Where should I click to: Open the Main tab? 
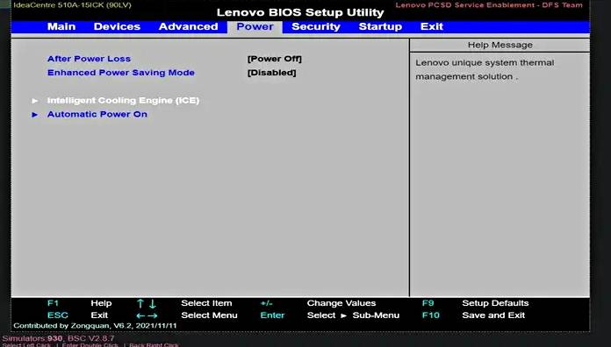61,26
